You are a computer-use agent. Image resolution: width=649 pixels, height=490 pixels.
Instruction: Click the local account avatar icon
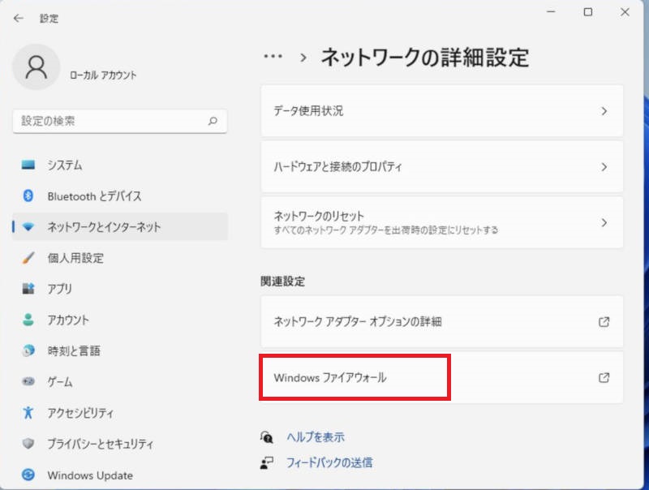tap(36, 67)
